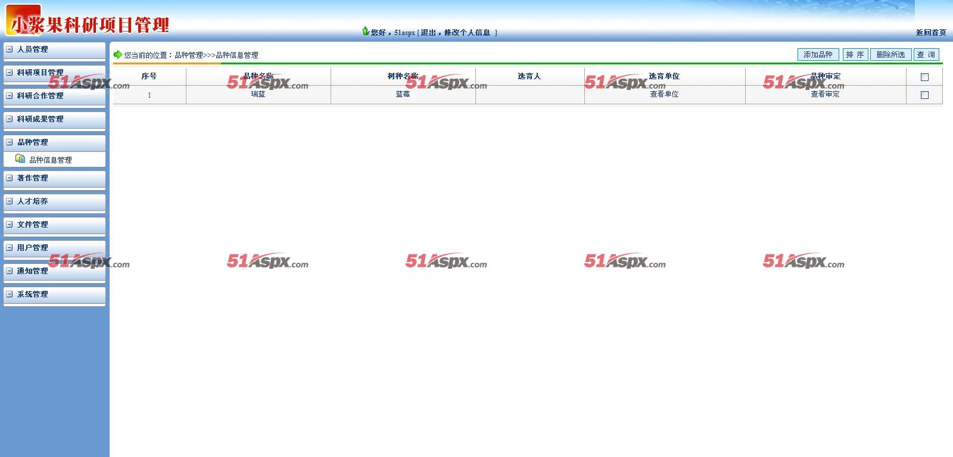The width and height of the screenshot is (953, 457).
Task: Click the breadcrumb text 品种管理>>>品种信息管理
Action: pyautogui.click(x=216, y=55)
